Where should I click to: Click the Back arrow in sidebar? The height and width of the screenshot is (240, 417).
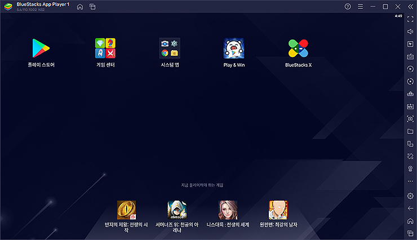(410, 208)
